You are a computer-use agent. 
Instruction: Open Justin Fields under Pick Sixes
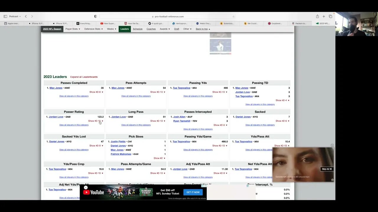point(118,141)
